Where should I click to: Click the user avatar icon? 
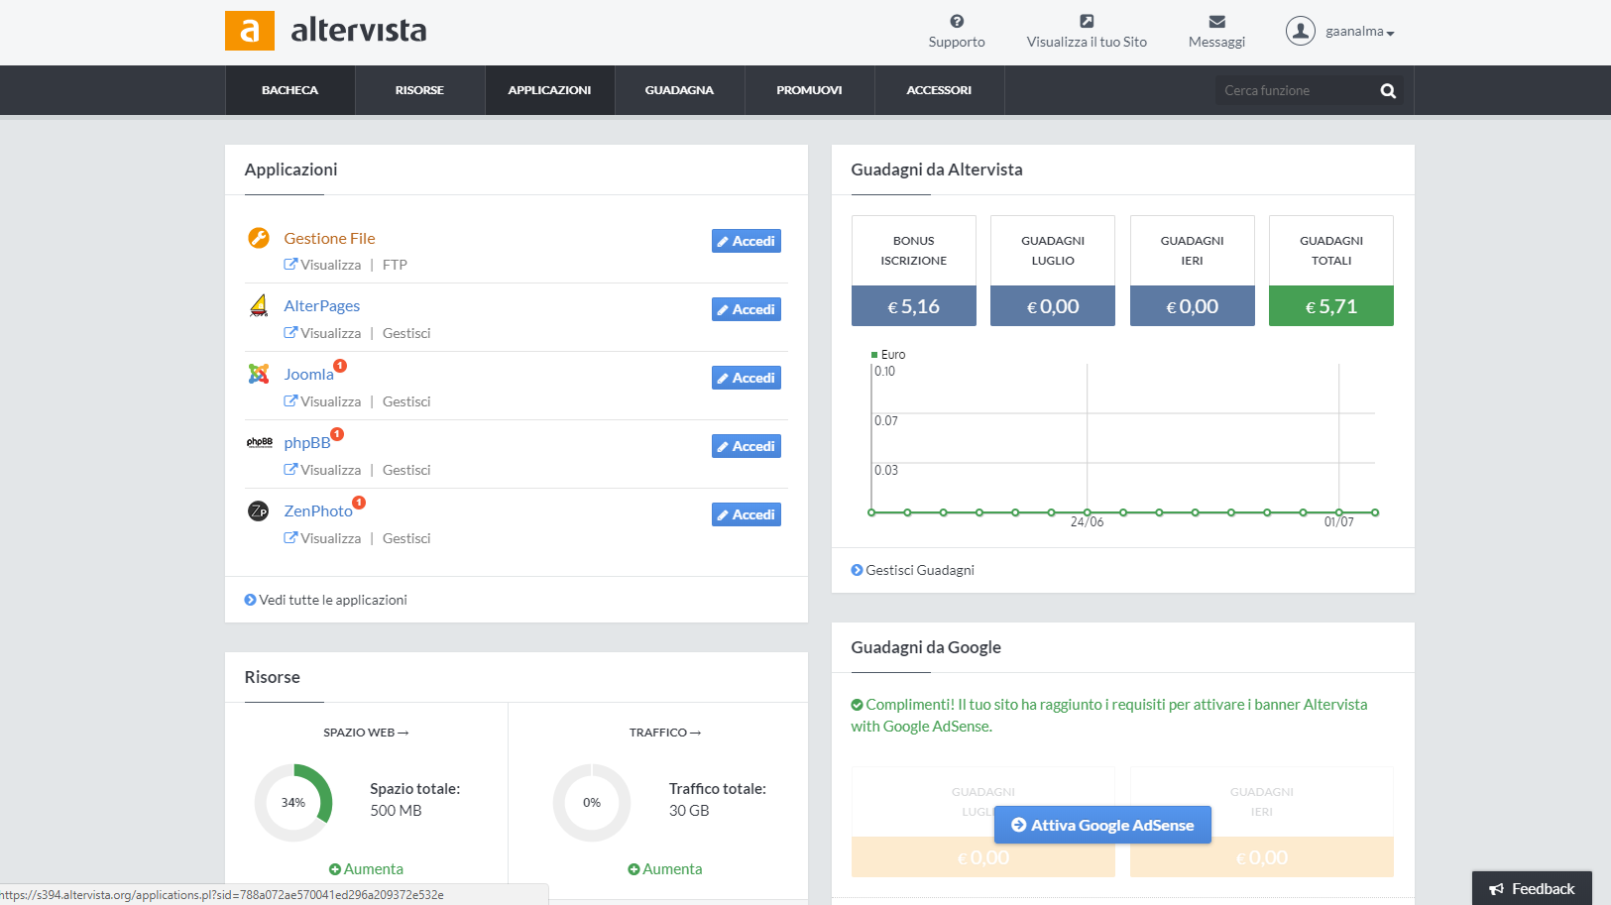click(x=1301, y=31)
